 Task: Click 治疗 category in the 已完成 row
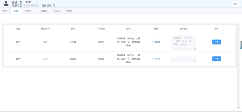point(18,42)
